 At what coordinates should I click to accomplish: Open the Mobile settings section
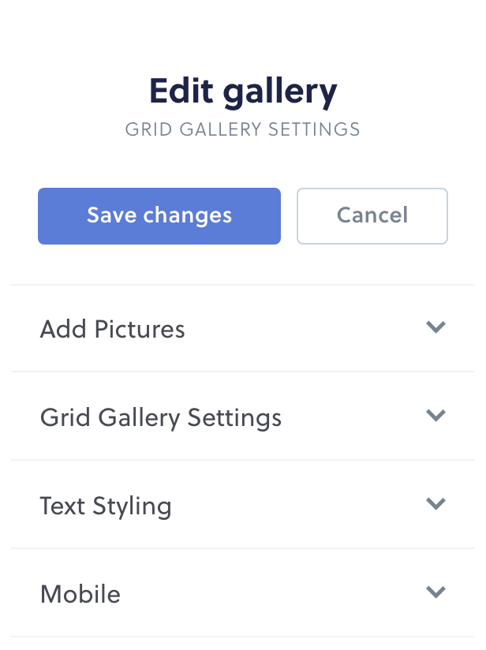click(242, 593)
